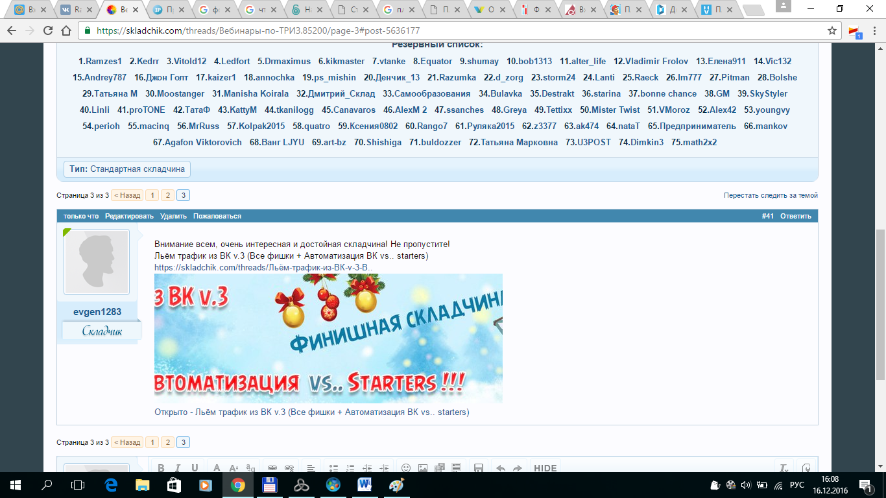The image size is (886, 498).
Task: Undo the last edit in reply editor
Action: tap(500, 468)
